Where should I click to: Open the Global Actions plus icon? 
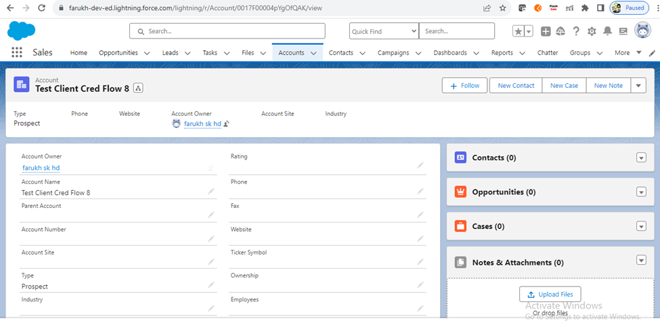tap(546, 31)
